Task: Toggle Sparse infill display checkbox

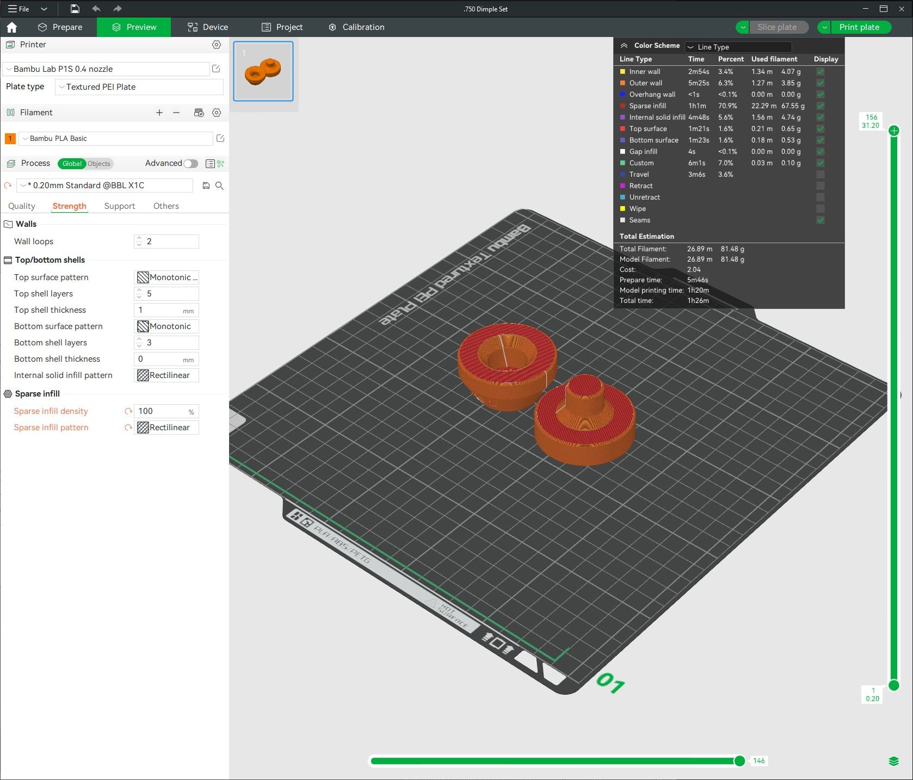Action: (x=821, y=106)
